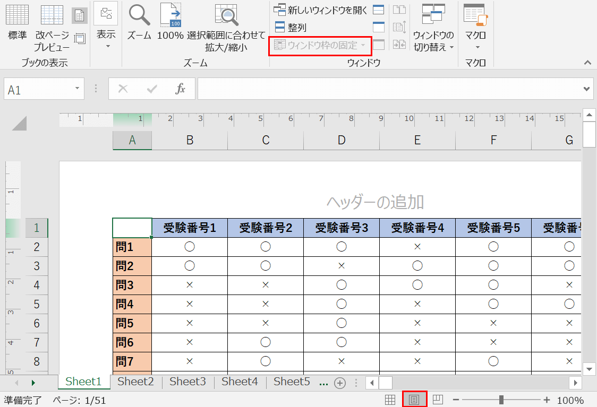This screenshot has width=597, height=407.
Task: Click 'ヘッダーの追加' to add header
Action: (x=374, y=202)
